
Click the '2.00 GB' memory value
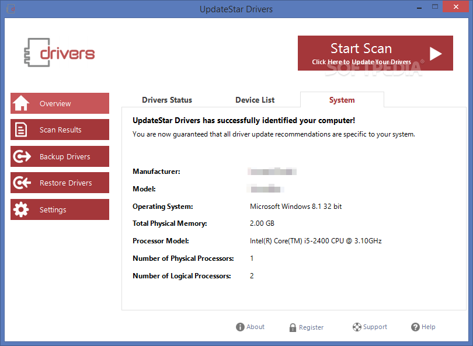(x=262, y=223)
